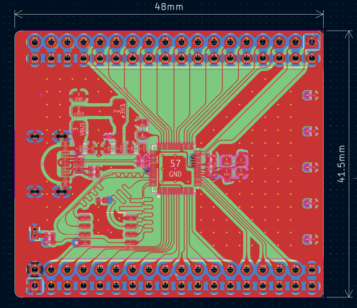Select regulator pad 1 GND above pad 2 +3V3

click(x=79, y=97)
